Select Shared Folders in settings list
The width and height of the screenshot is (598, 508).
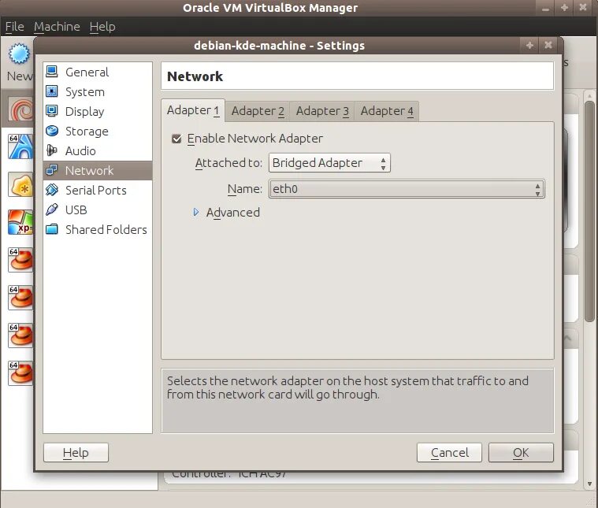pos(98,230)
